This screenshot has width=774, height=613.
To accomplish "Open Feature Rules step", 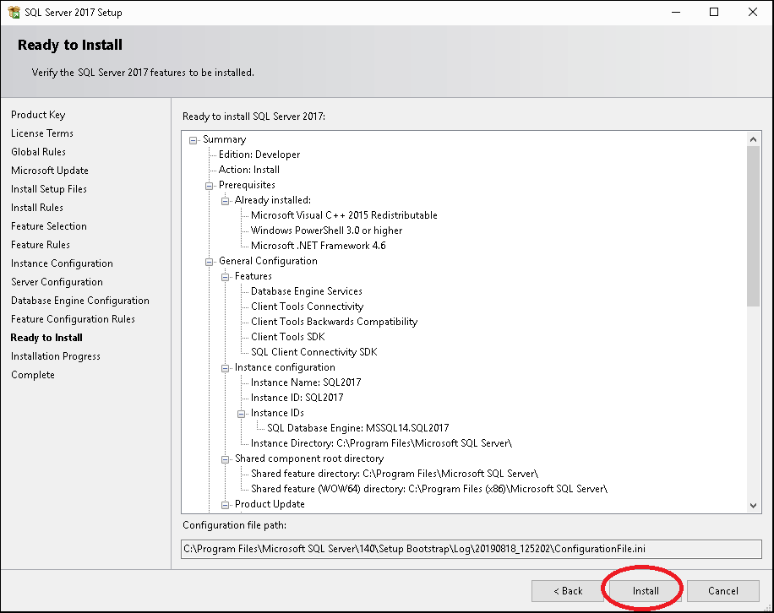I will point(41,245).
